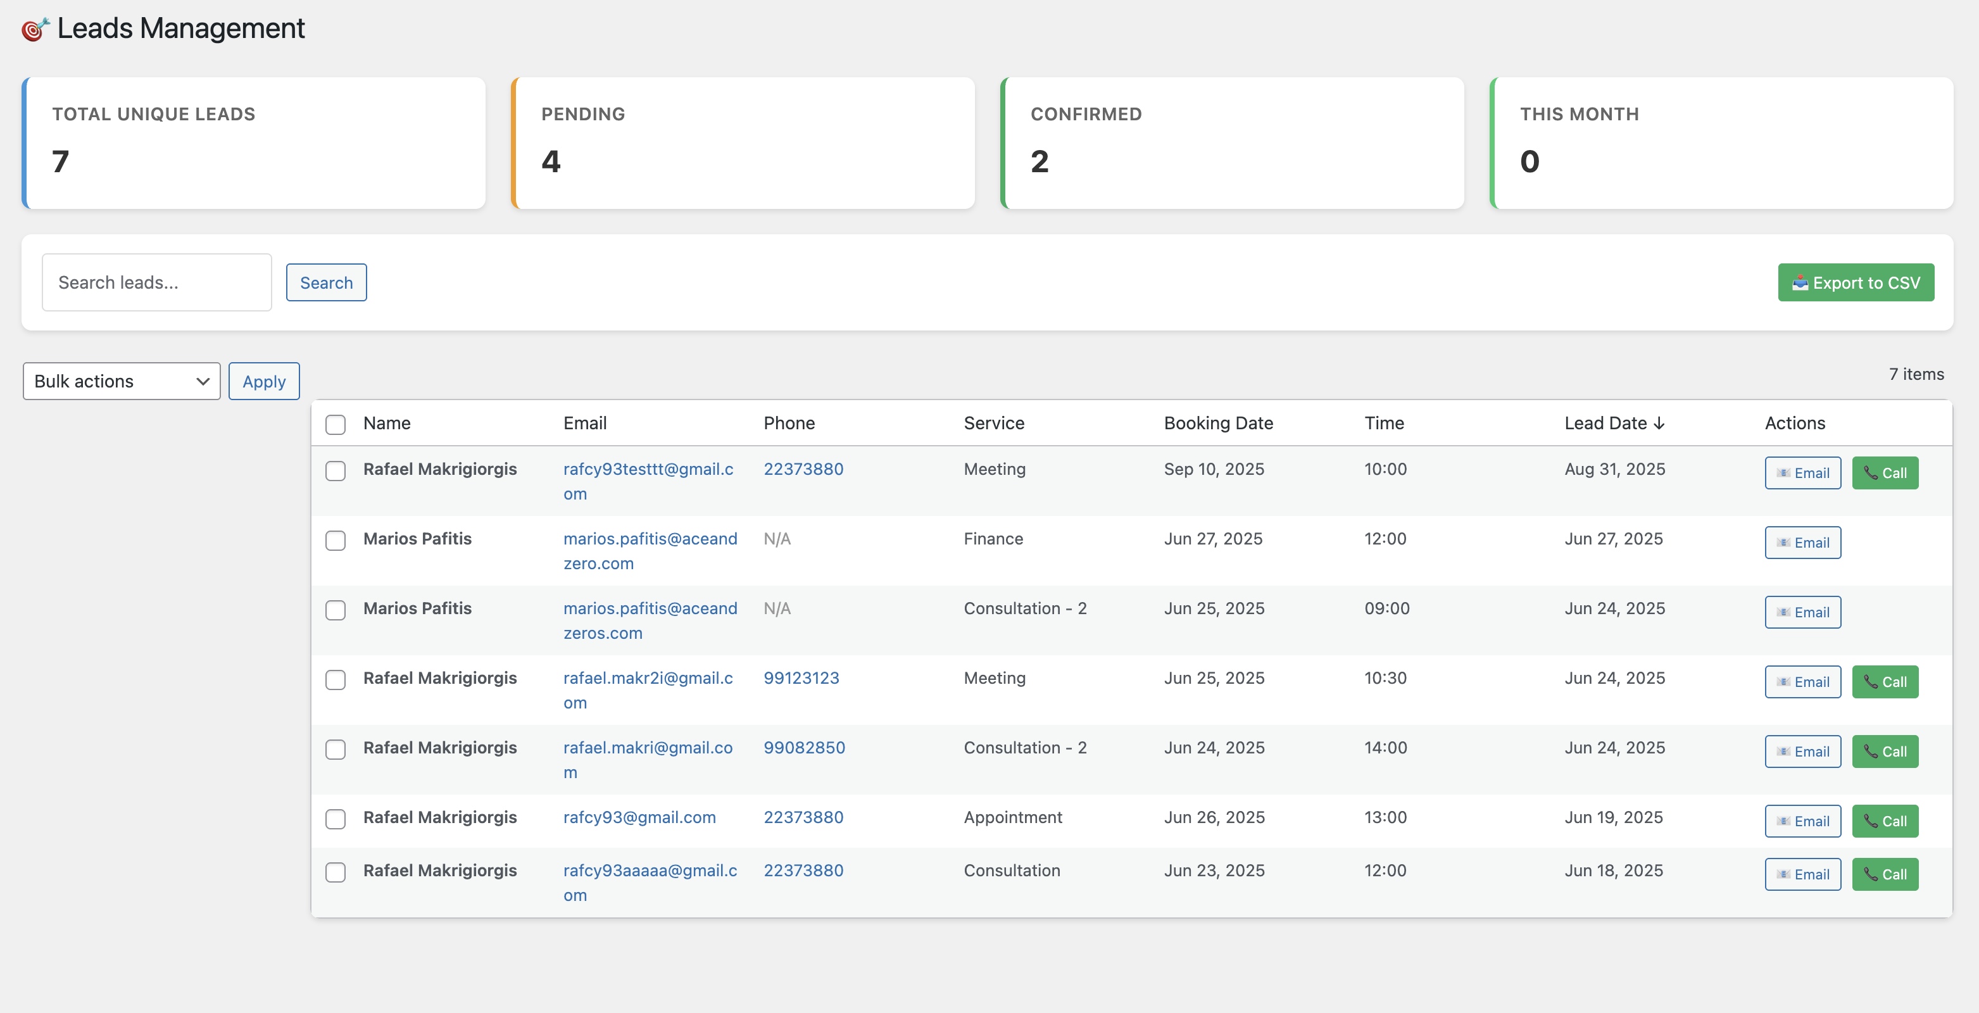Image resolution: width=1979 pixels, height=1013 pixels.
Task: Click the '7 items' count text
Action: coord(1916,374)
